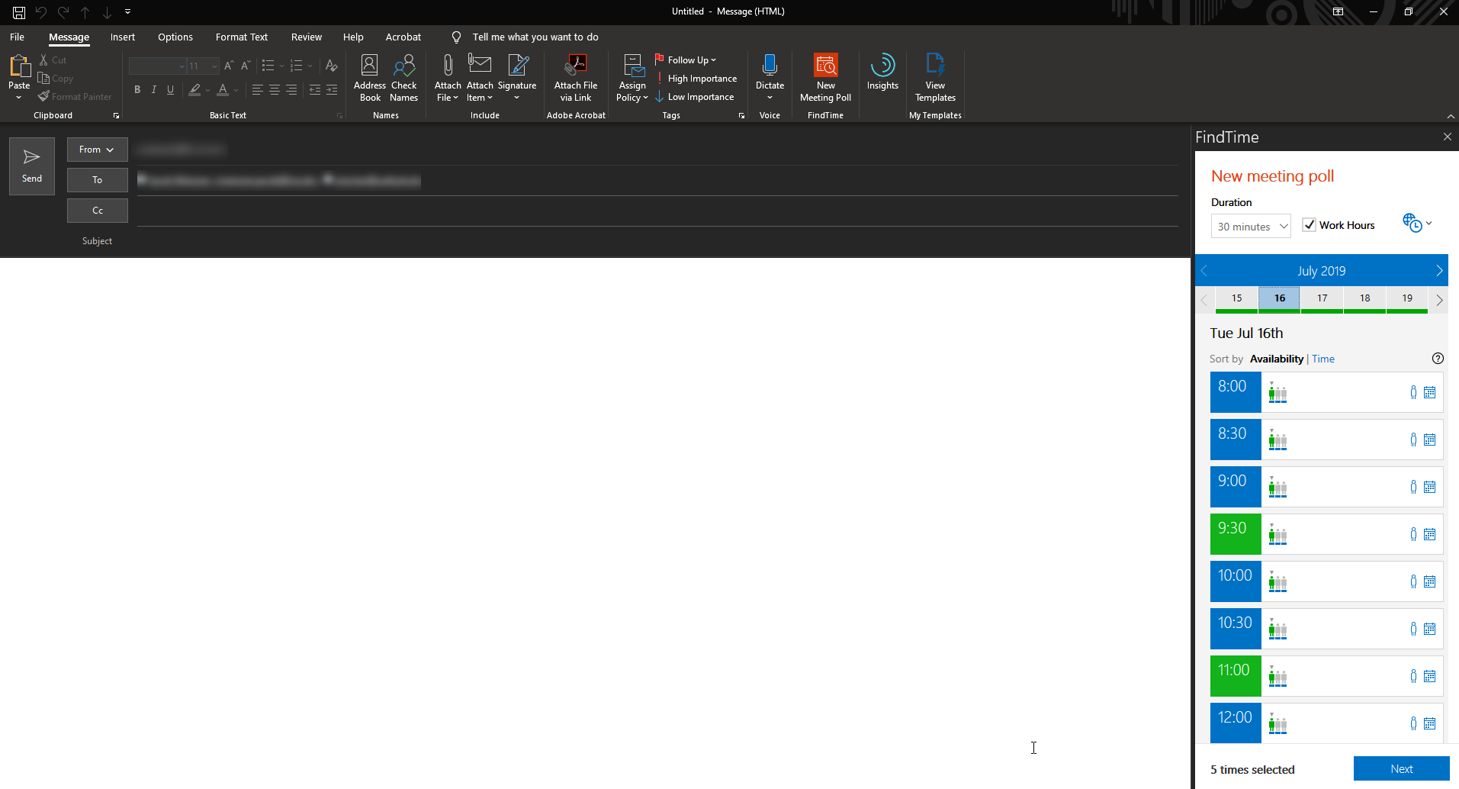Open the Duration 30 minutes dropdown
The height and width of the screenshot is (789, 1459).
coord(1251,227)
